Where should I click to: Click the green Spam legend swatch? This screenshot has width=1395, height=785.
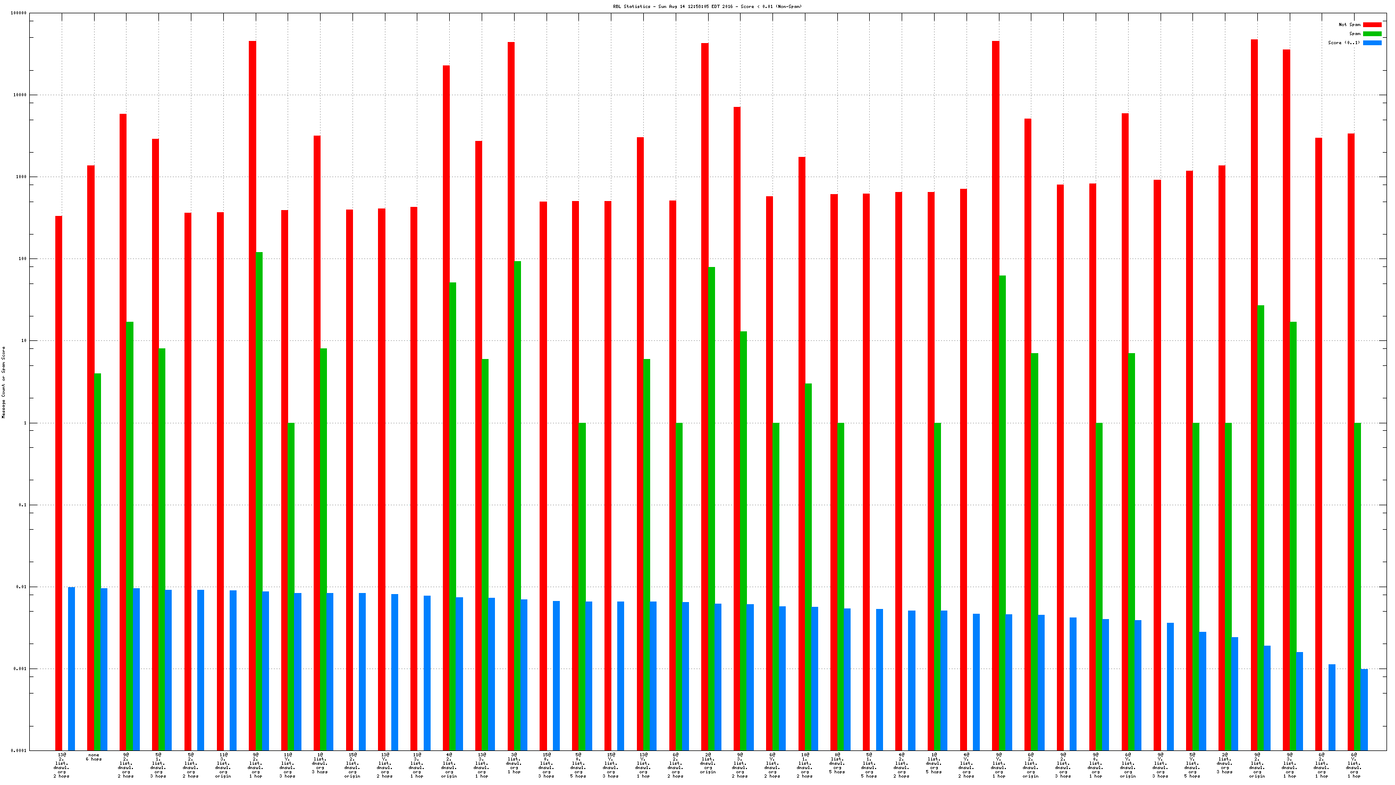[1372, 34]
